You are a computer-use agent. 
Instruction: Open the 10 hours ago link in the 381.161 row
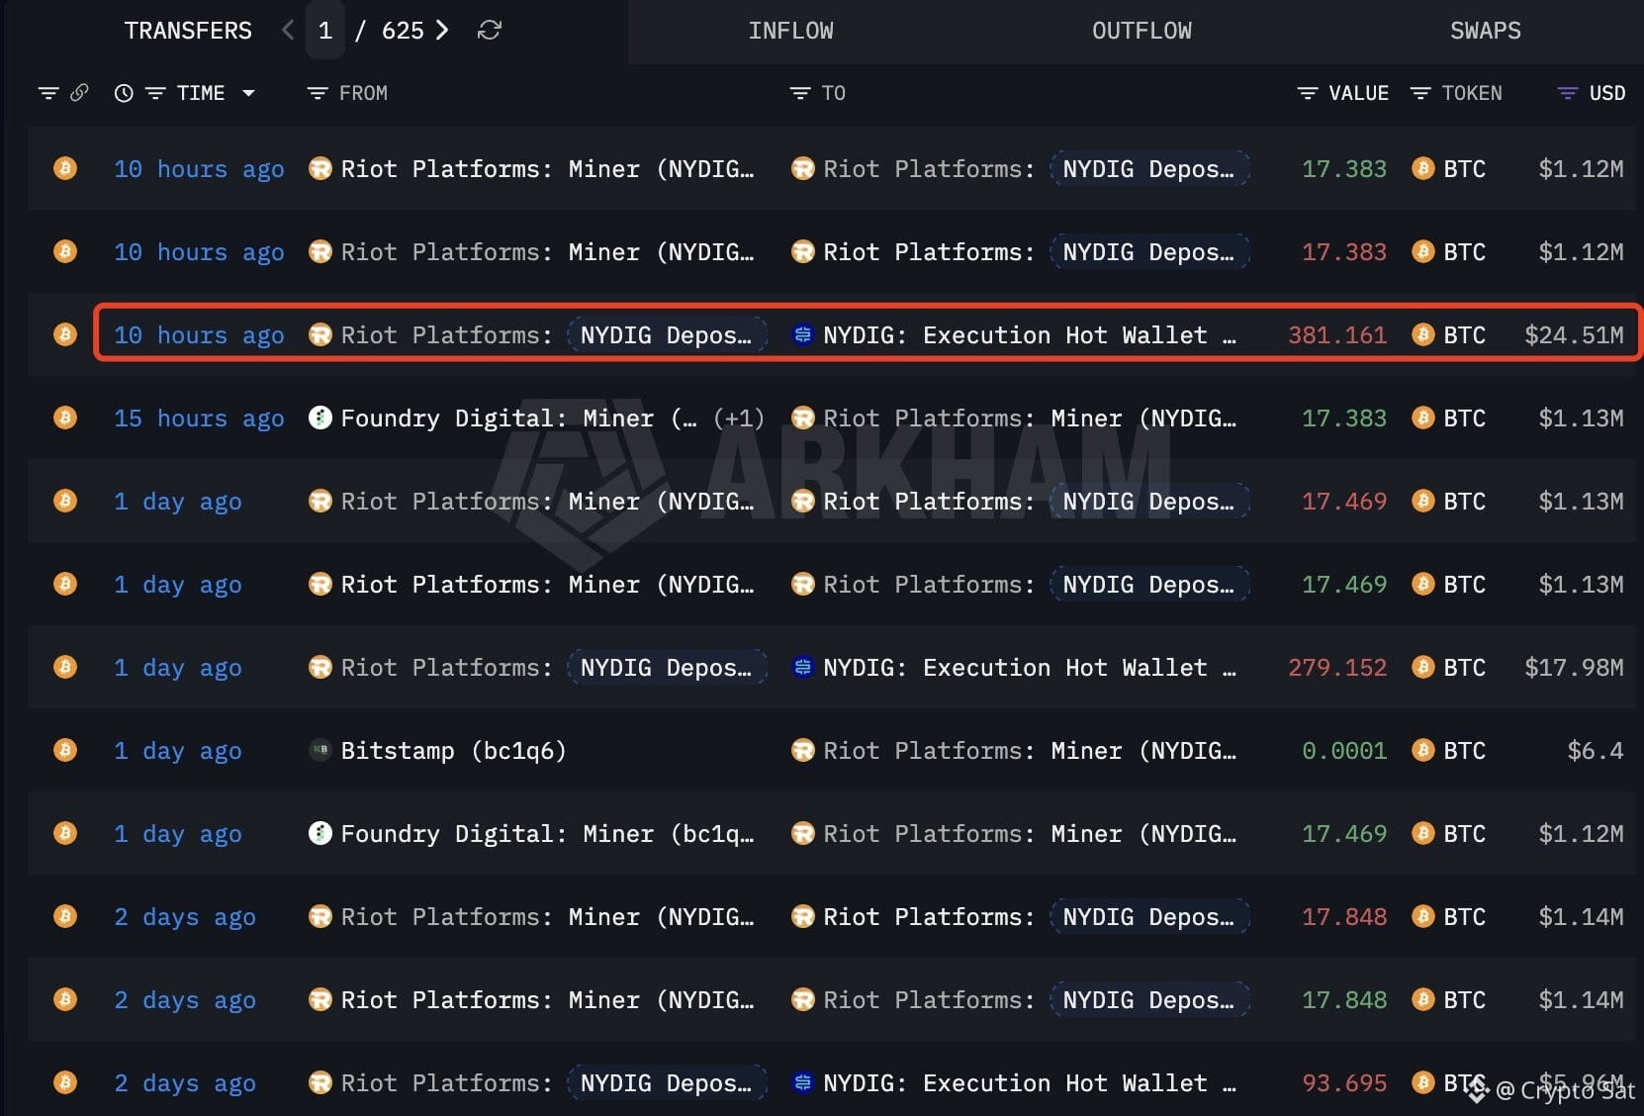point(199,335)
